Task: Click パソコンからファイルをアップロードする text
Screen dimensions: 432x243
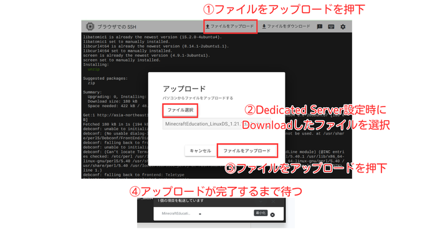Action: point(198,98)
